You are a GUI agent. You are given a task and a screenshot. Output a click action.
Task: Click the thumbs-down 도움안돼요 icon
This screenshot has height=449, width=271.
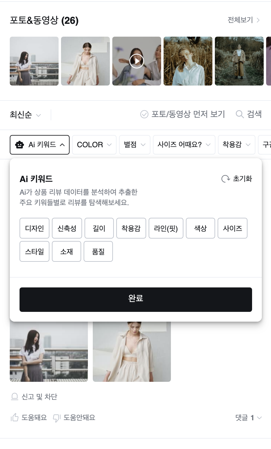point(57,418)
